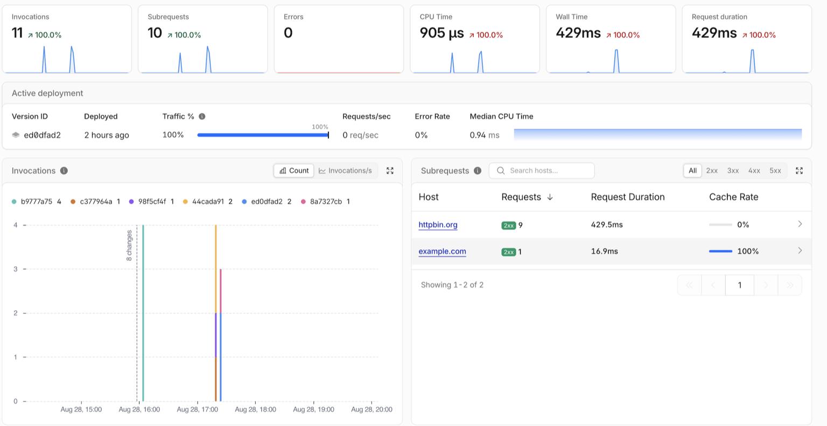Click the 2xx badge in httpbin.org row
Viewport: 827px width, 426px height.
508,225
